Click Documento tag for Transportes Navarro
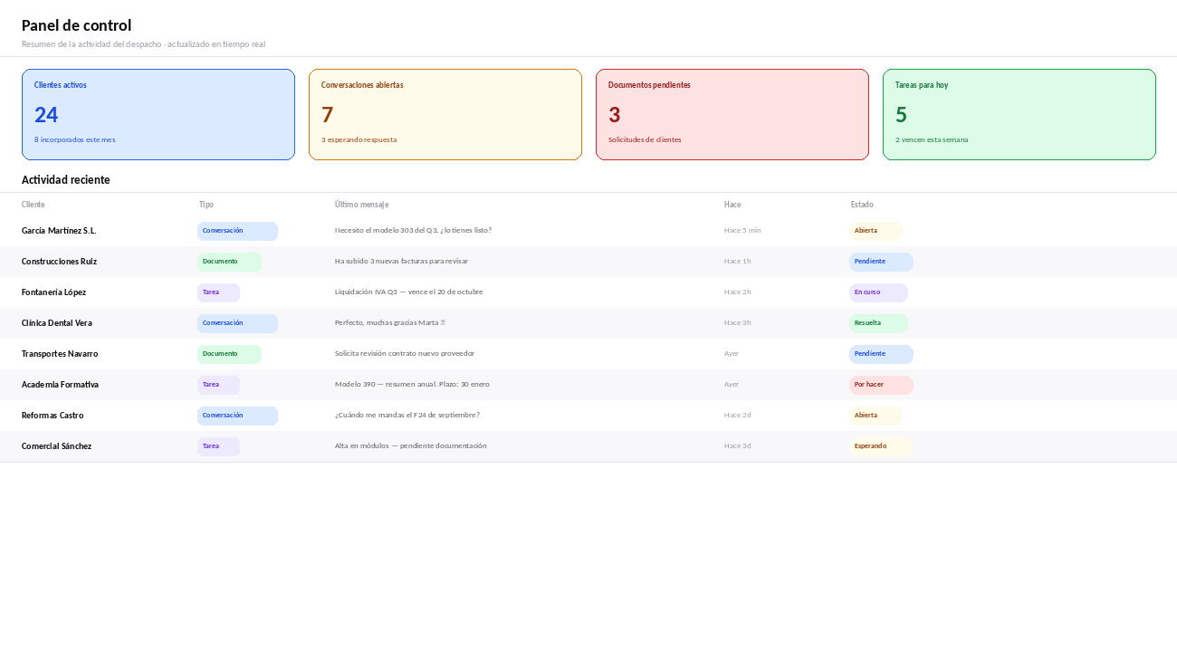Screen dimensions: 1177x670 click(229, 354)
